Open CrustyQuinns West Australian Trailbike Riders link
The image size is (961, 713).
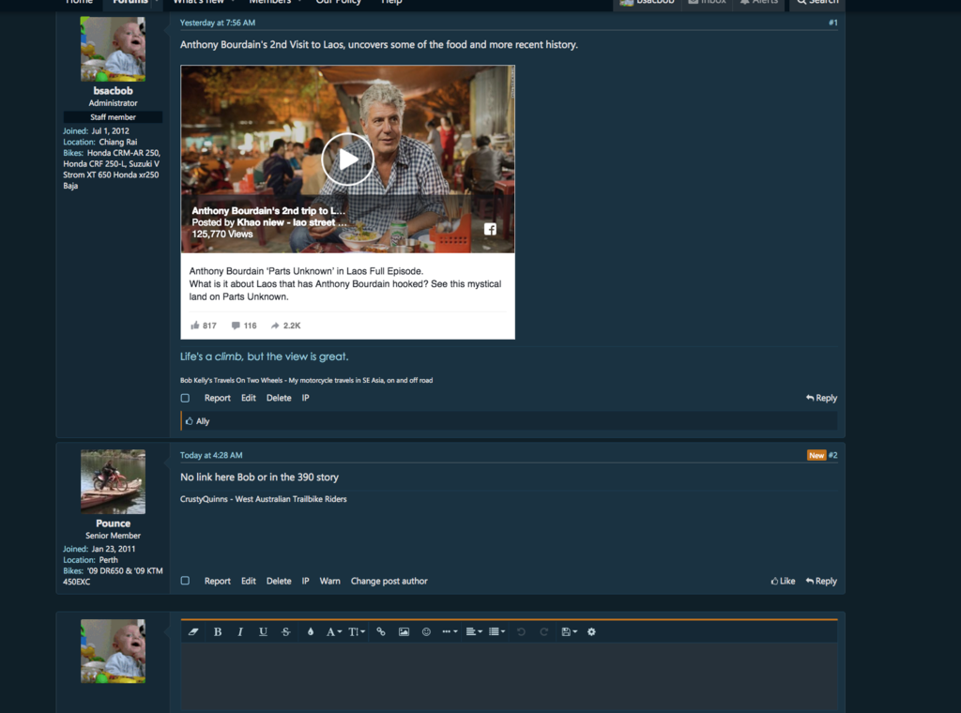click(x=264, y=499)
